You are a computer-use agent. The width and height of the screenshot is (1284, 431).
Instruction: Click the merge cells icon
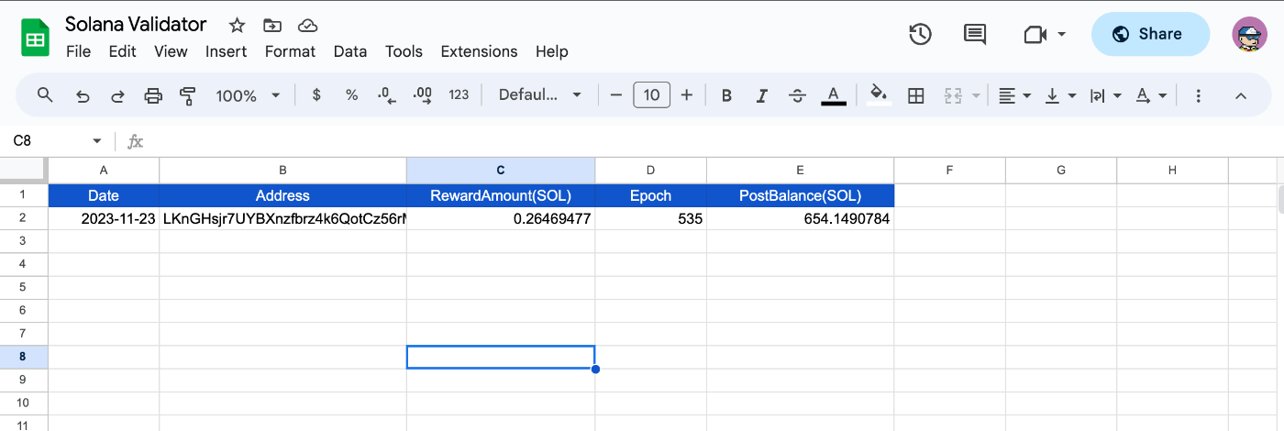953,94
